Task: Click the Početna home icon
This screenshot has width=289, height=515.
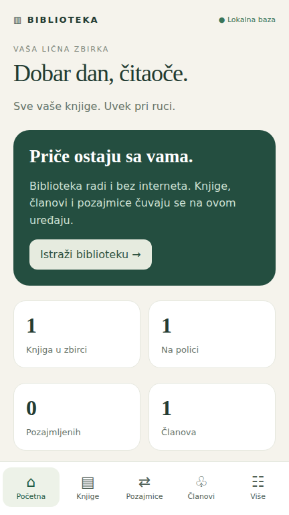Action: tap(31, 482)
